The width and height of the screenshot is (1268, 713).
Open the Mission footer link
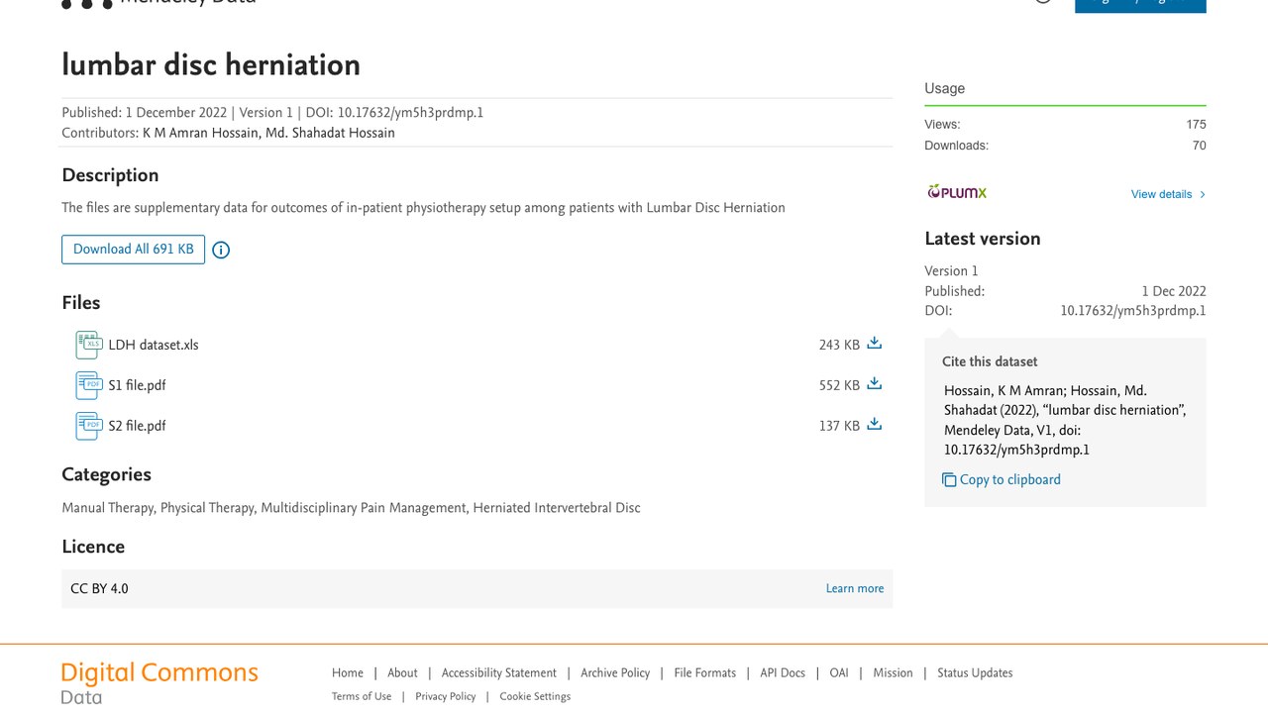(x=893, y=672)
